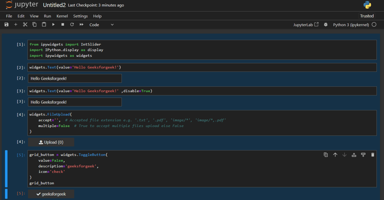Insert a new cell with the plus icon
Screen dimensions: 384x200
[16, 25]
